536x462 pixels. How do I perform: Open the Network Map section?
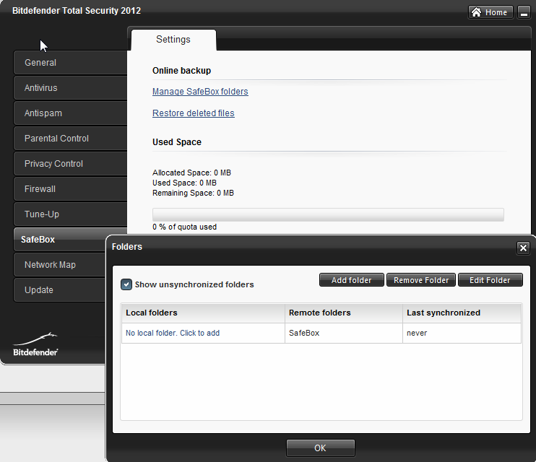(60, 265)
